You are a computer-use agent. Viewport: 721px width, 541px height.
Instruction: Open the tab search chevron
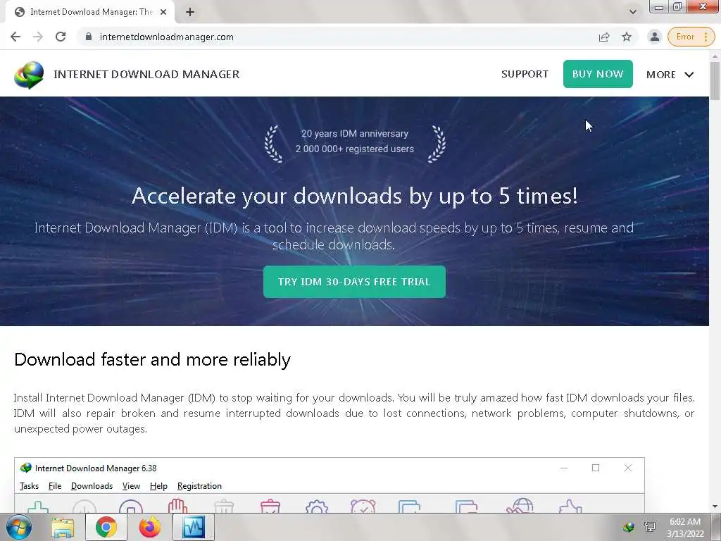click(x=633, y=12)
